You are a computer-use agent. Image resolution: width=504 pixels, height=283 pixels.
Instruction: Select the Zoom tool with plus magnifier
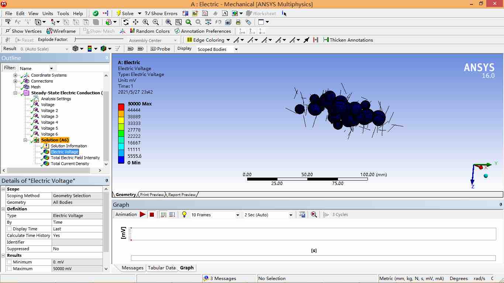tap(146, 22)
